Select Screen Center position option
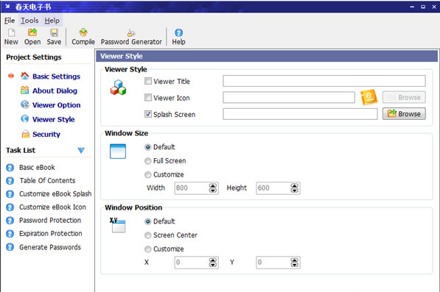This screenshot has width=440, height=292. pos(147,235)
